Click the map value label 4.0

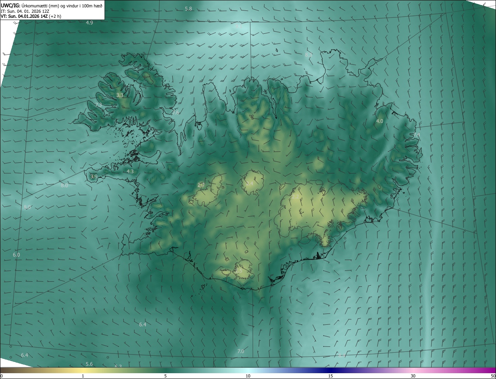(x=380, y=121)
